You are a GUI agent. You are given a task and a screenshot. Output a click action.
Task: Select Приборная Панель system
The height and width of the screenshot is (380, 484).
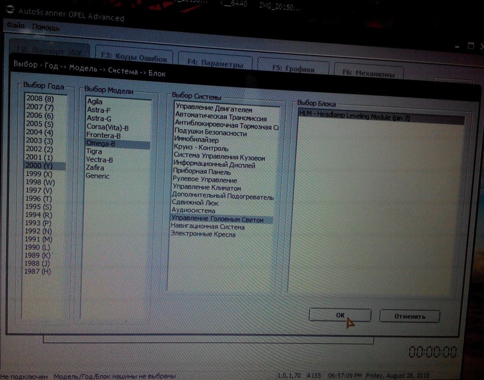tap(202, 172)
